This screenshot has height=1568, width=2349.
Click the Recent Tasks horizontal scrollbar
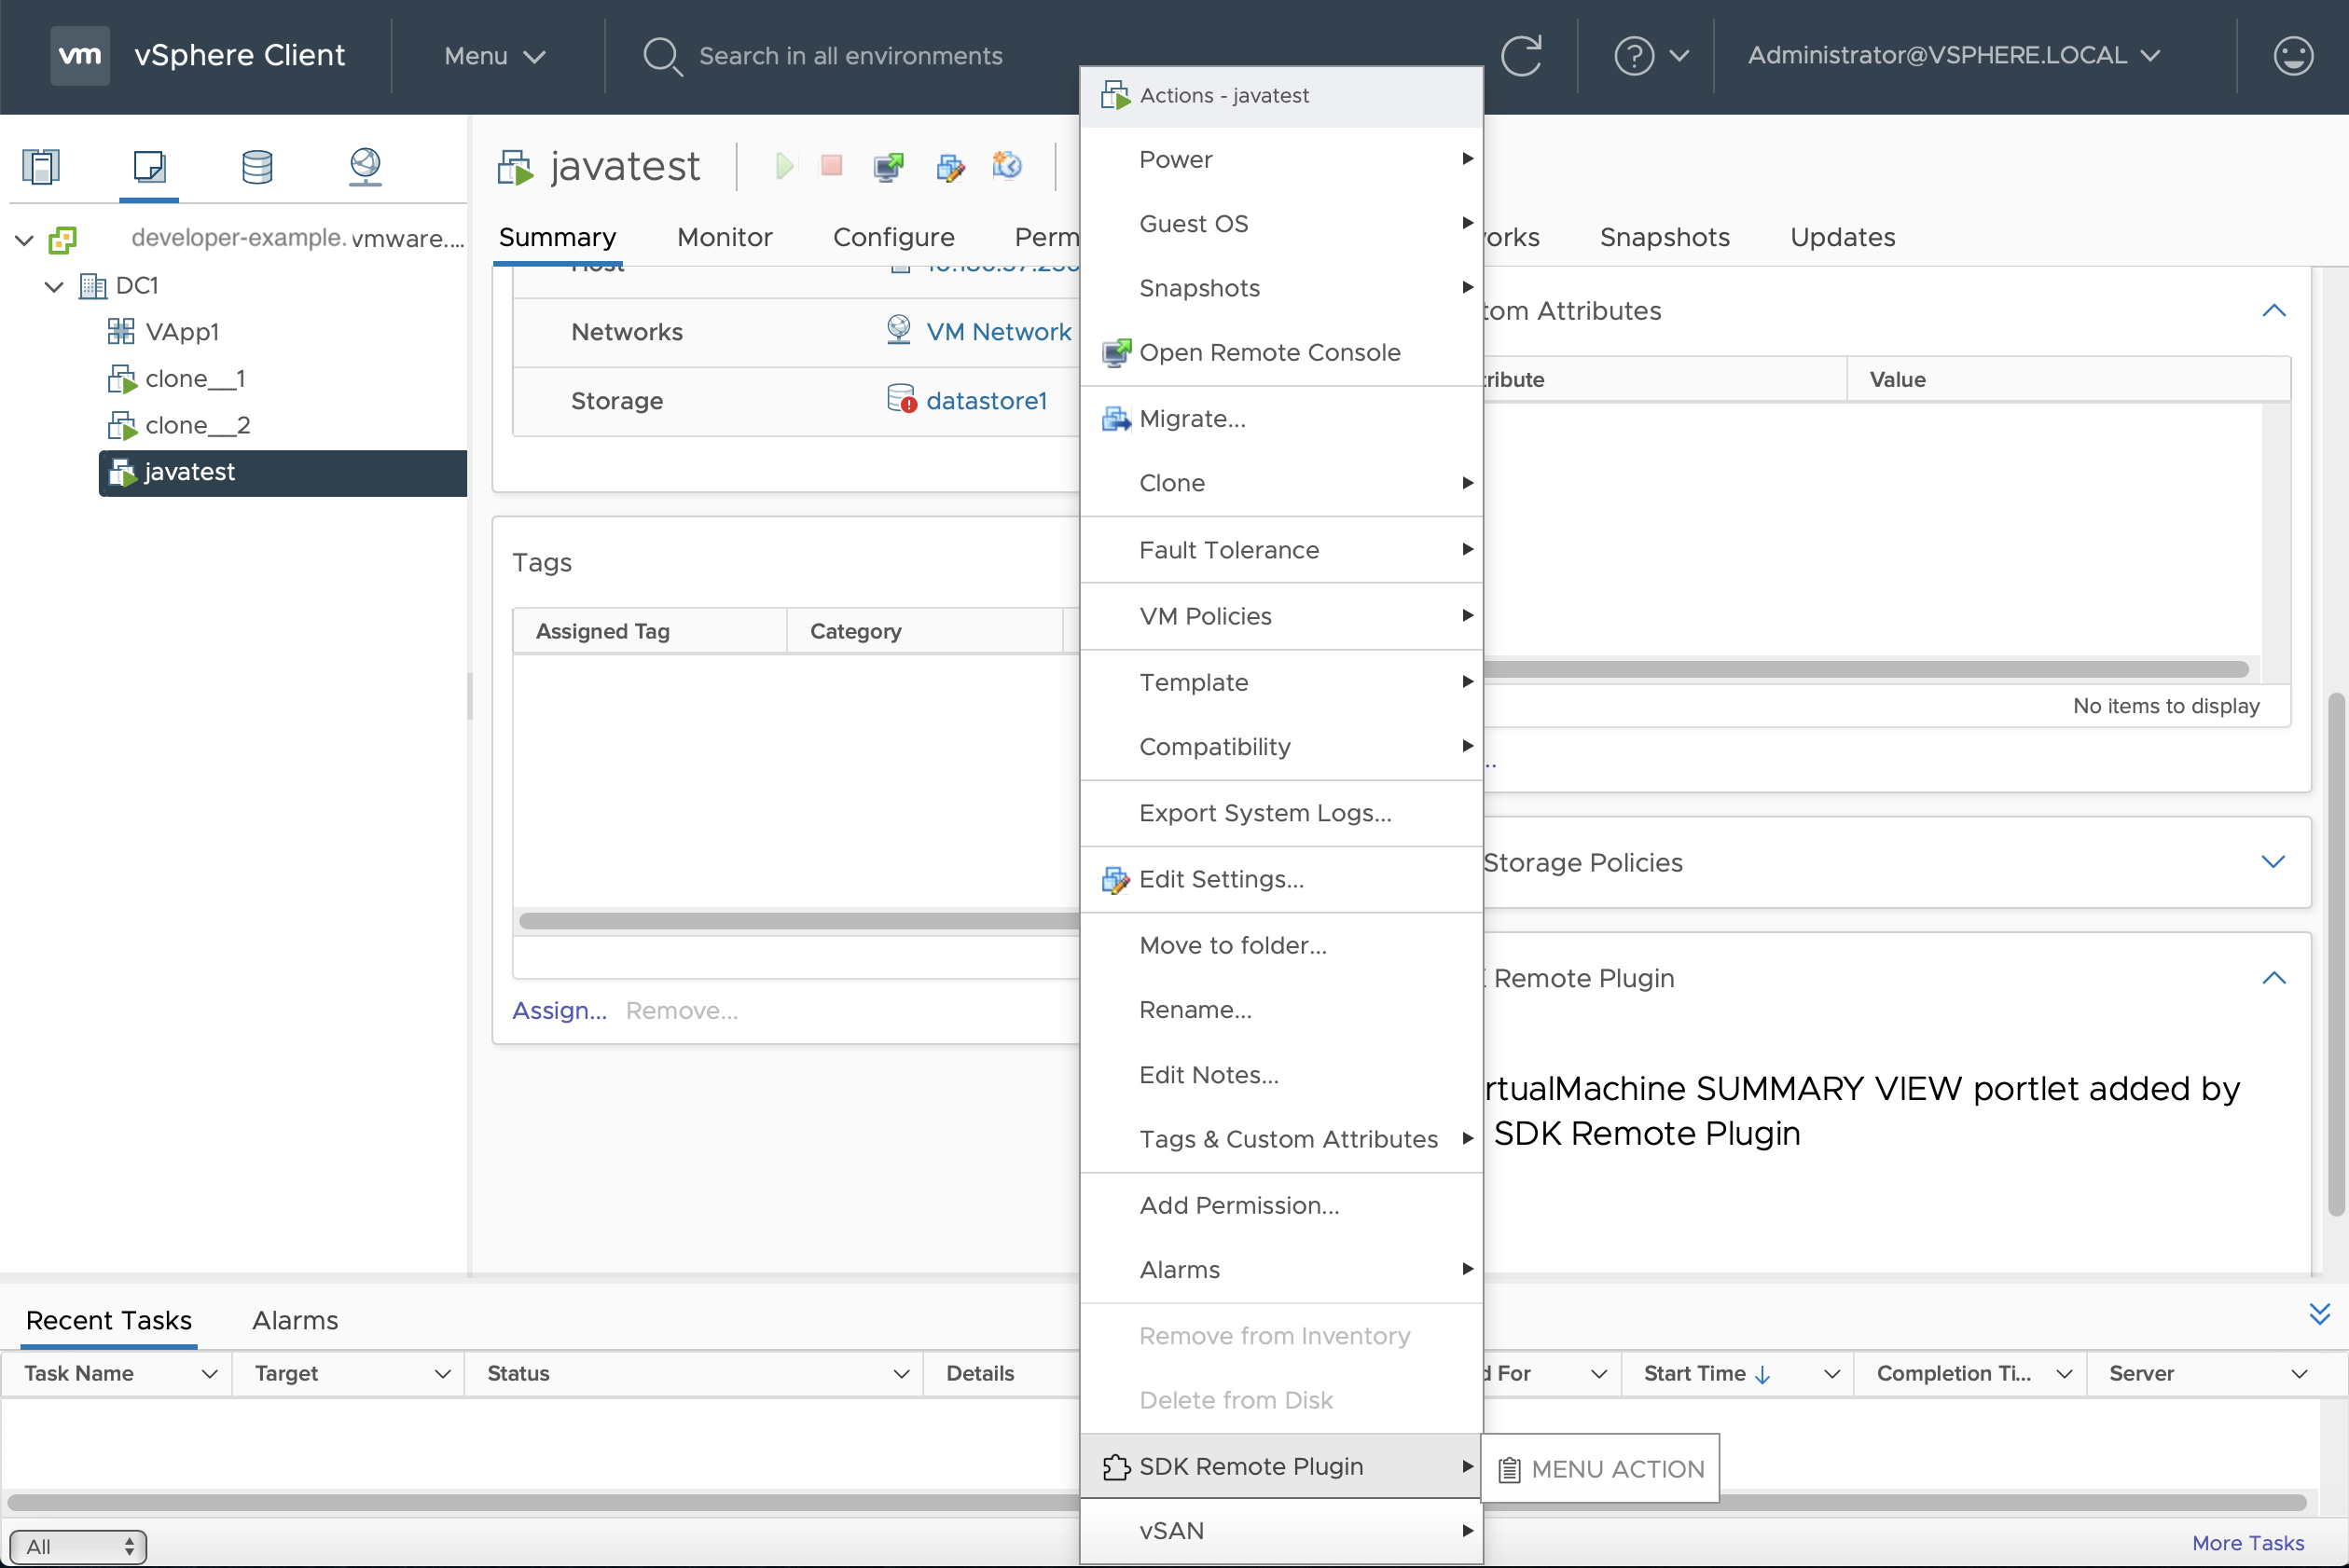coord(1156,1502)
